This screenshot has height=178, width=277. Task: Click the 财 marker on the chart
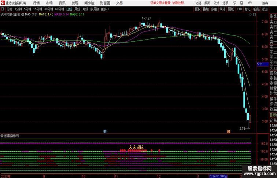[x=105, y=131]
